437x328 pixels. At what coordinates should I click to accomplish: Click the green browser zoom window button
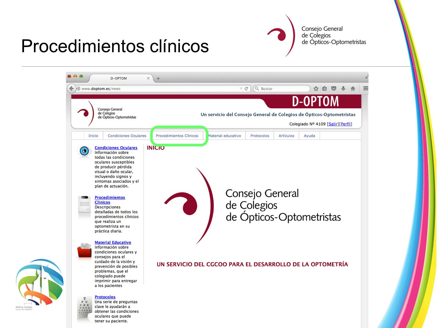[81, 77]
